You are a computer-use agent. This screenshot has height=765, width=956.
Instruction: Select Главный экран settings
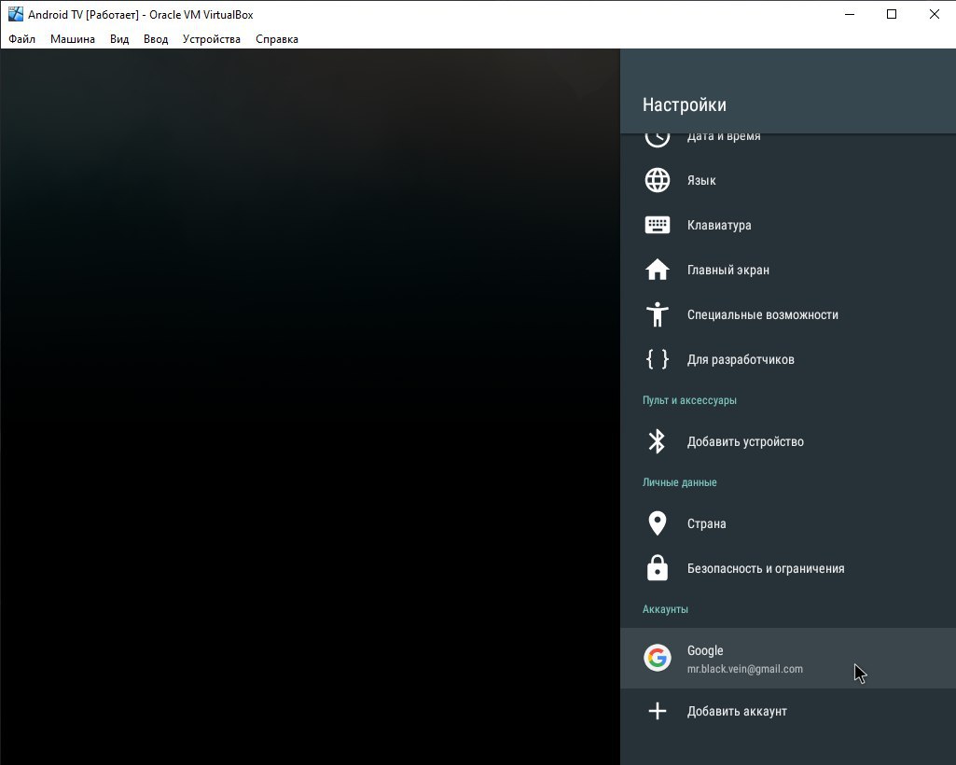(788, 270)
